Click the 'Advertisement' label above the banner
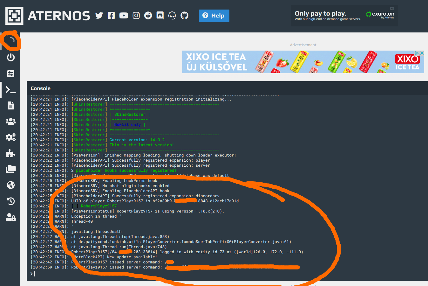 click(x=303, y=45)
